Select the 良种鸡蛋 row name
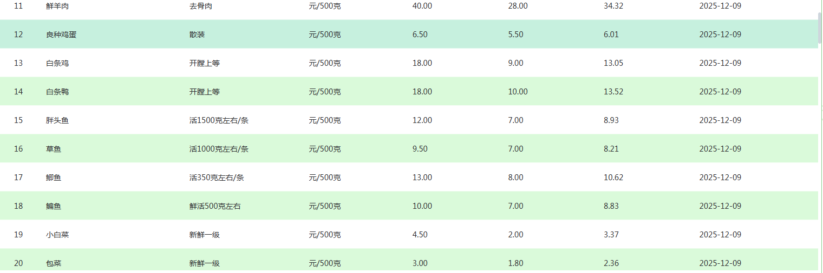This screenshot has height=273, width=823. point(65,35)
